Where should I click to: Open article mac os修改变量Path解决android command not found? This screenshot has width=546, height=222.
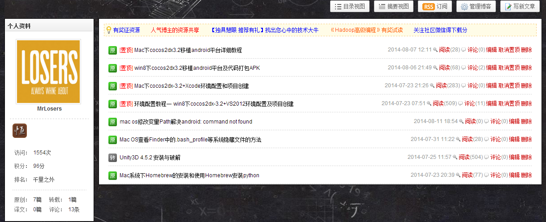point(186,122)
